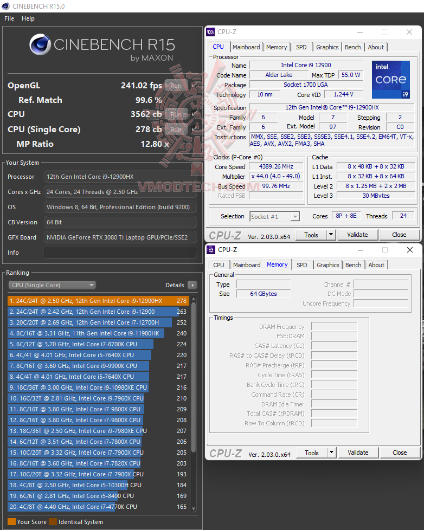Expand Tools dropdown arrow in upper CPU-Z

331,235
